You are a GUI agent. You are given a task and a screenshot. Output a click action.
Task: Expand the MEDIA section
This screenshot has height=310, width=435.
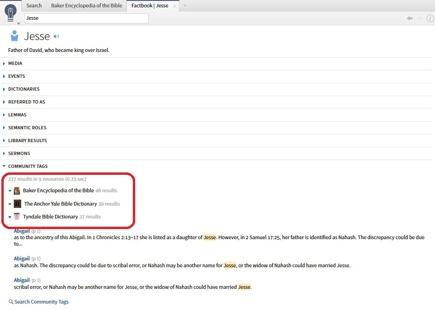click(4, 63)
